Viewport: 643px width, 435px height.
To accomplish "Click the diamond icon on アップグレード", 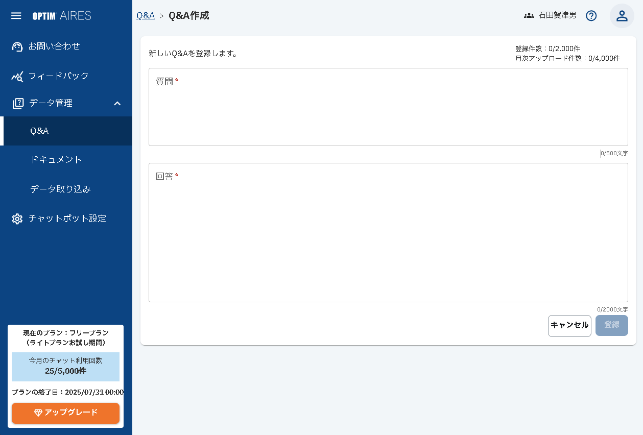I will click(38, 413).
